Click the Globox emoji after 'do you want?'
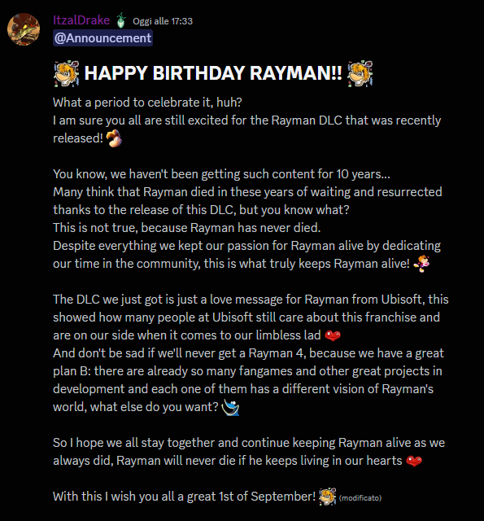The image size is (484, 521). [230, 407]
